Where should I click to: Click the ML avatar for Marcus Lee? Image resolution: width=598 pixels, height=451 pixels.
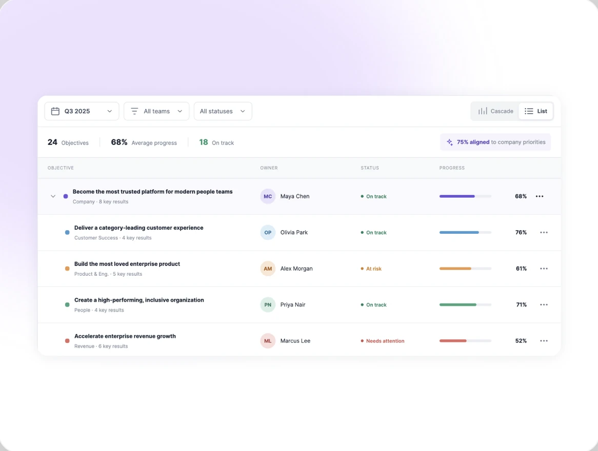268,341
